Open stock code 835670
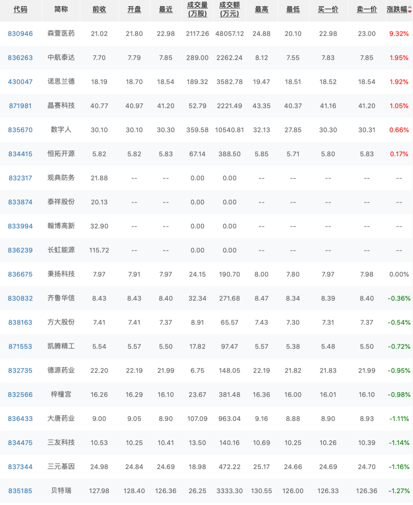 [x=20, y=130]
